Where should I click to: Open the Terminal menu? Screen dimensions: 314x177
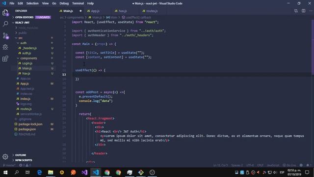point(78,3)
